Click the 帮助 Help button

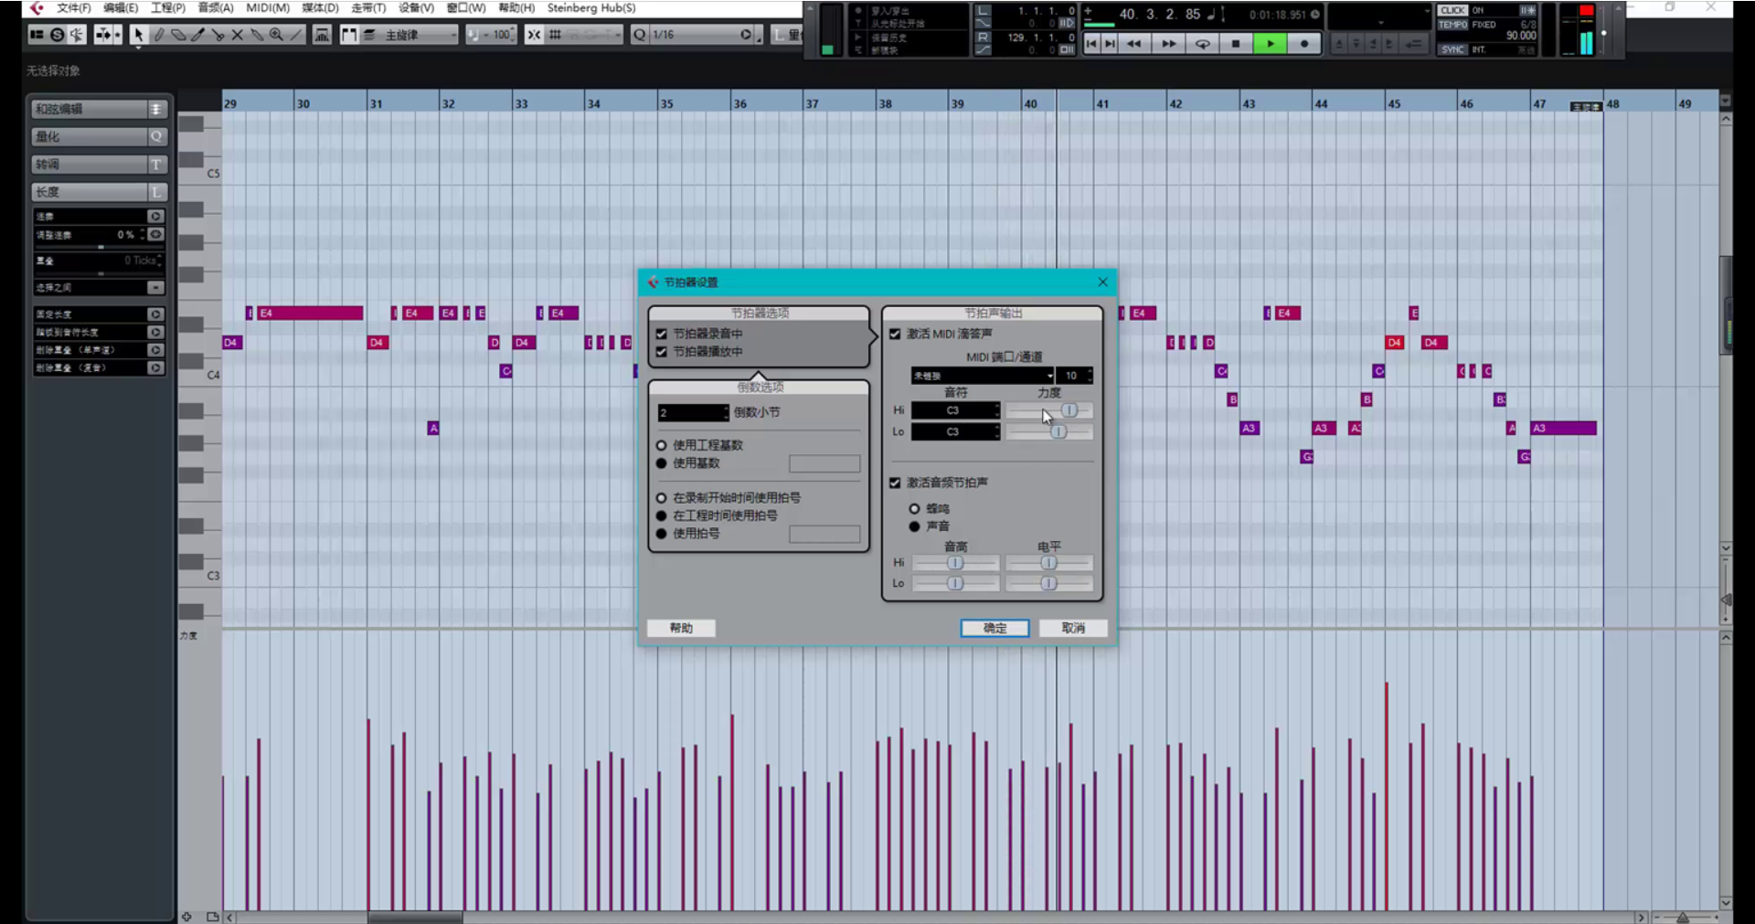(x=681, y=628)
